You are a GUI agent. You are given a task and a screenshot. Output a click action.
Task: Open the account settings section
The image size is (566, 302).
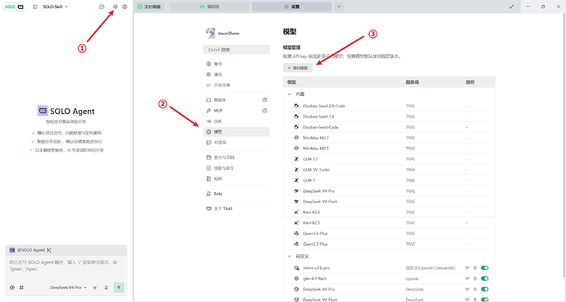(x=236, y=64)
